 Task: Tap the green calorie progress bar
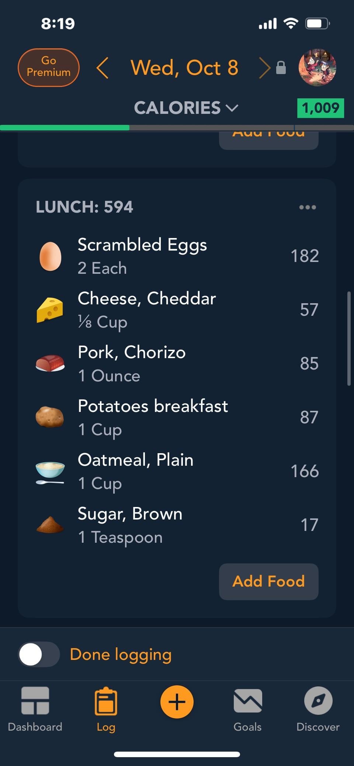click(x=65, y=128)
